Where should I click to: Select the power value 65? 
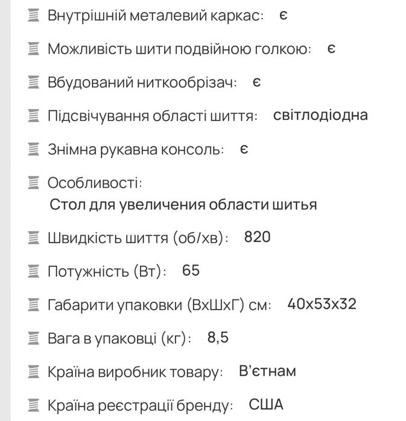191,271
